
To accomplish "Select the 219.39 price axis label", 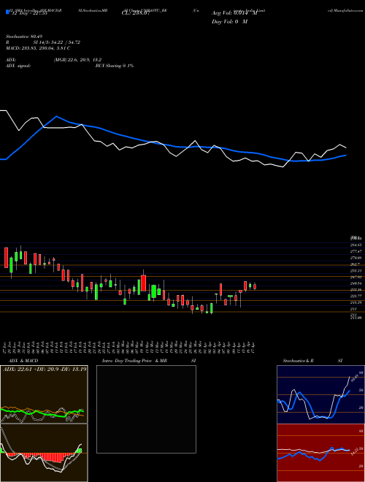I will (x=356, y=302).
